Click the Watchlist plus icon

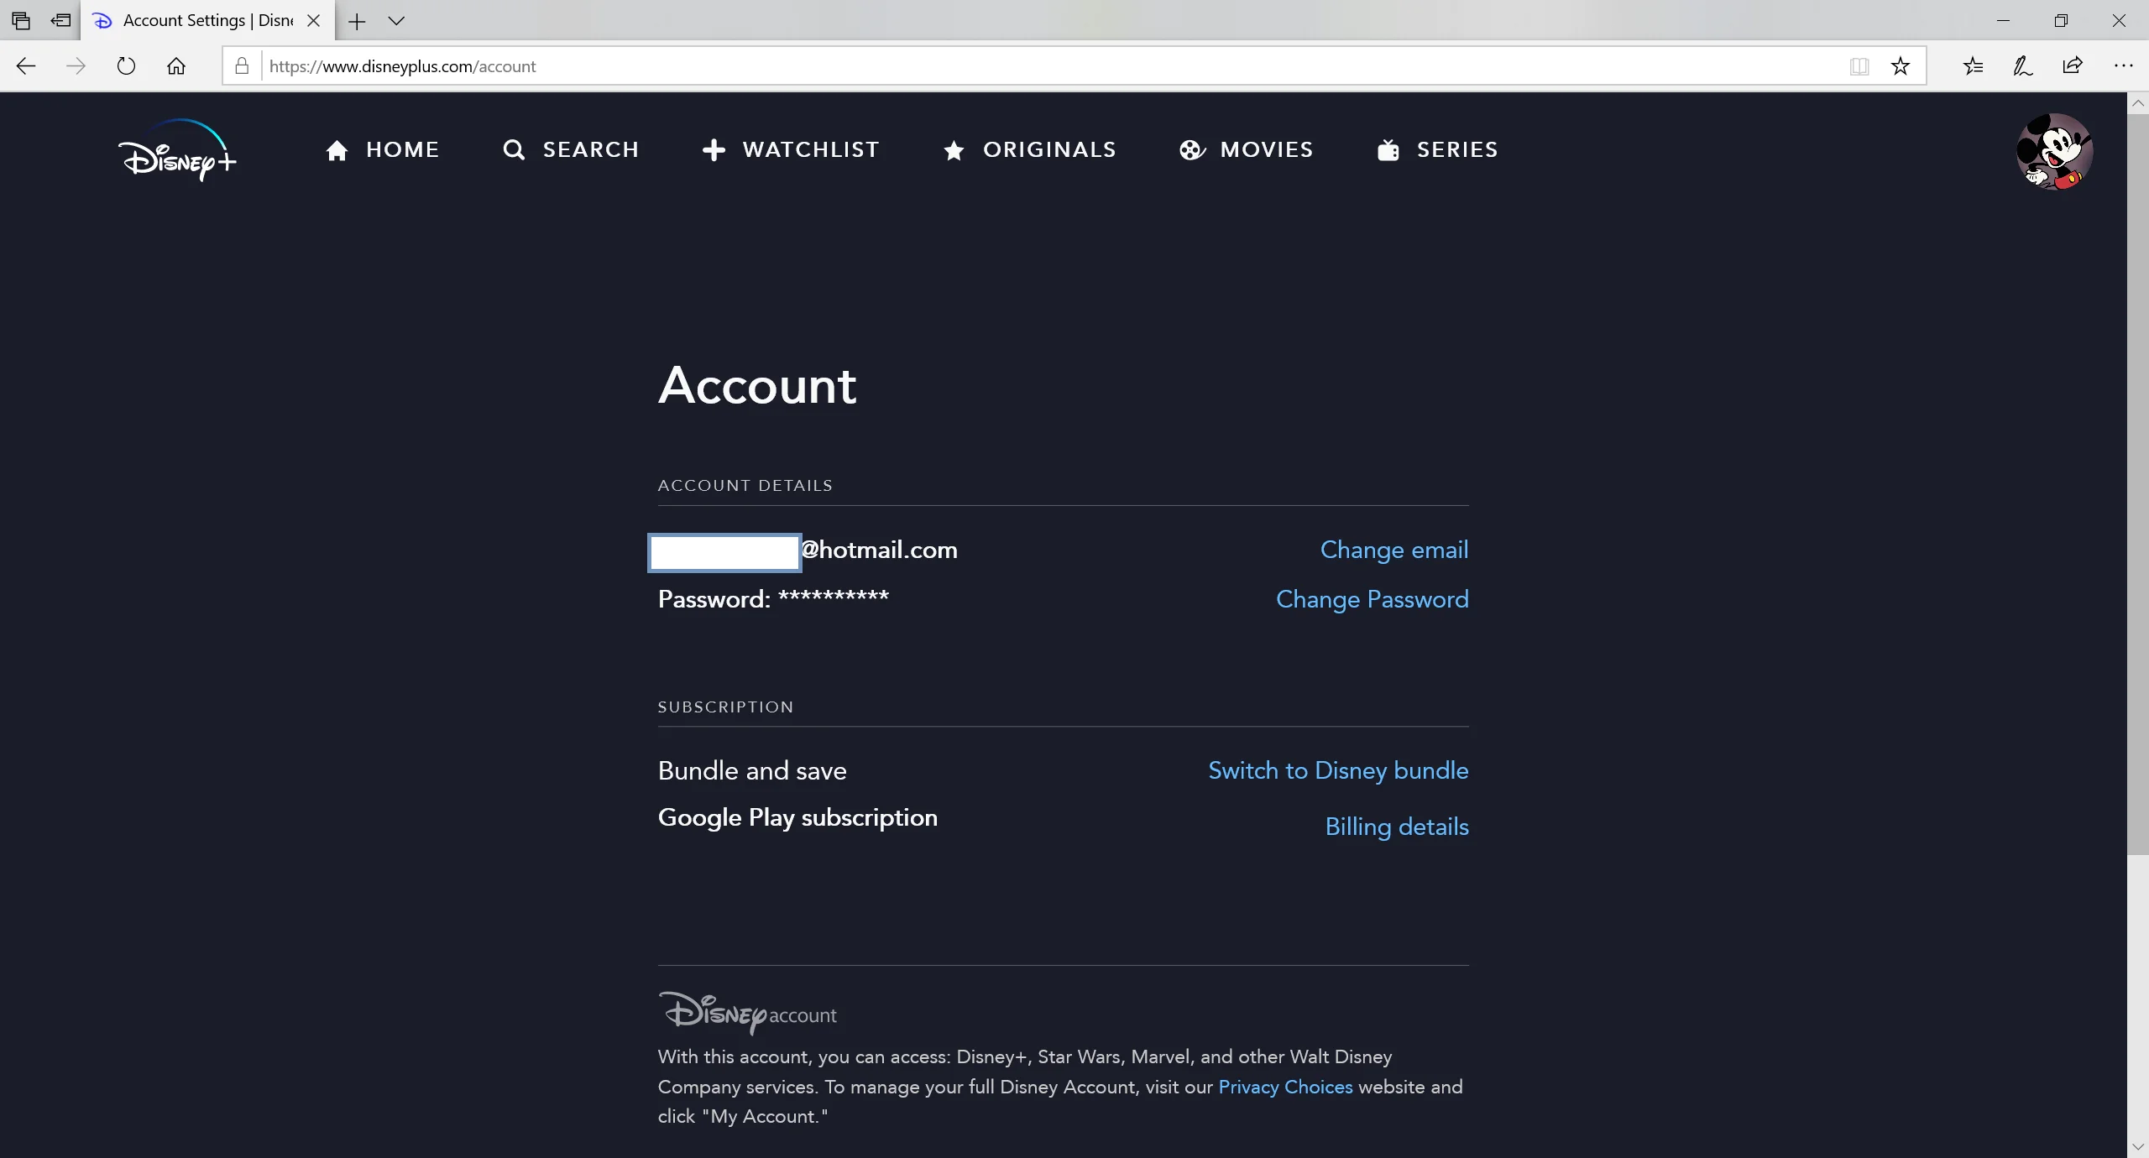click(x=713, y=149)
